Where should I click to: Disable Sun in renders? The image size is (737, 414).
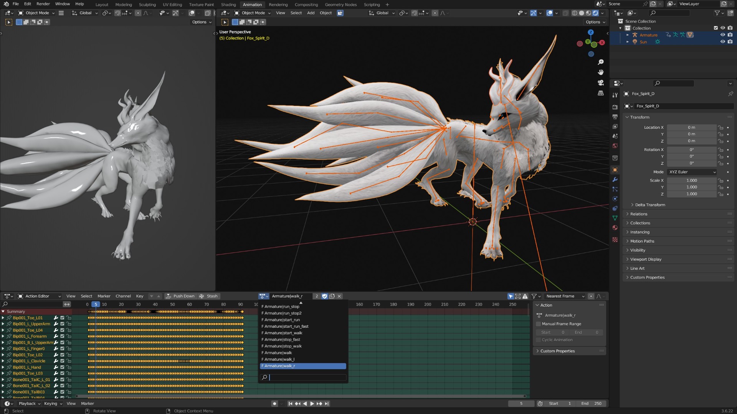point(730,42)
